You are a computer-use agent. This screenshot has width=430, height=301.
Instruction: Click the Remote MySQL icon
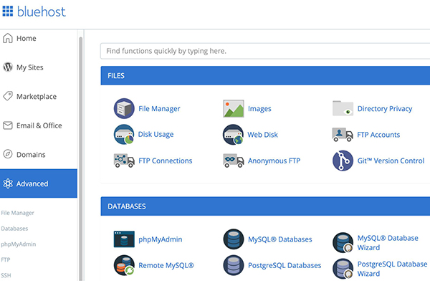(124, 265)
